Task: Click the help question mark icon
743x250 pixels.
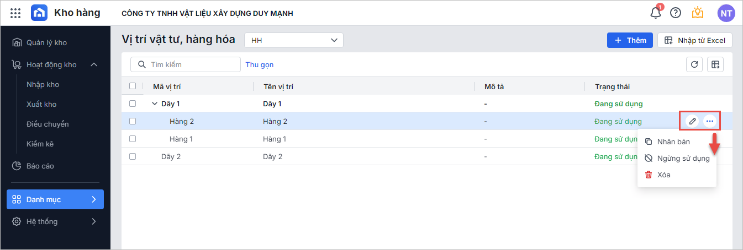Action: [x=676, y=13]
